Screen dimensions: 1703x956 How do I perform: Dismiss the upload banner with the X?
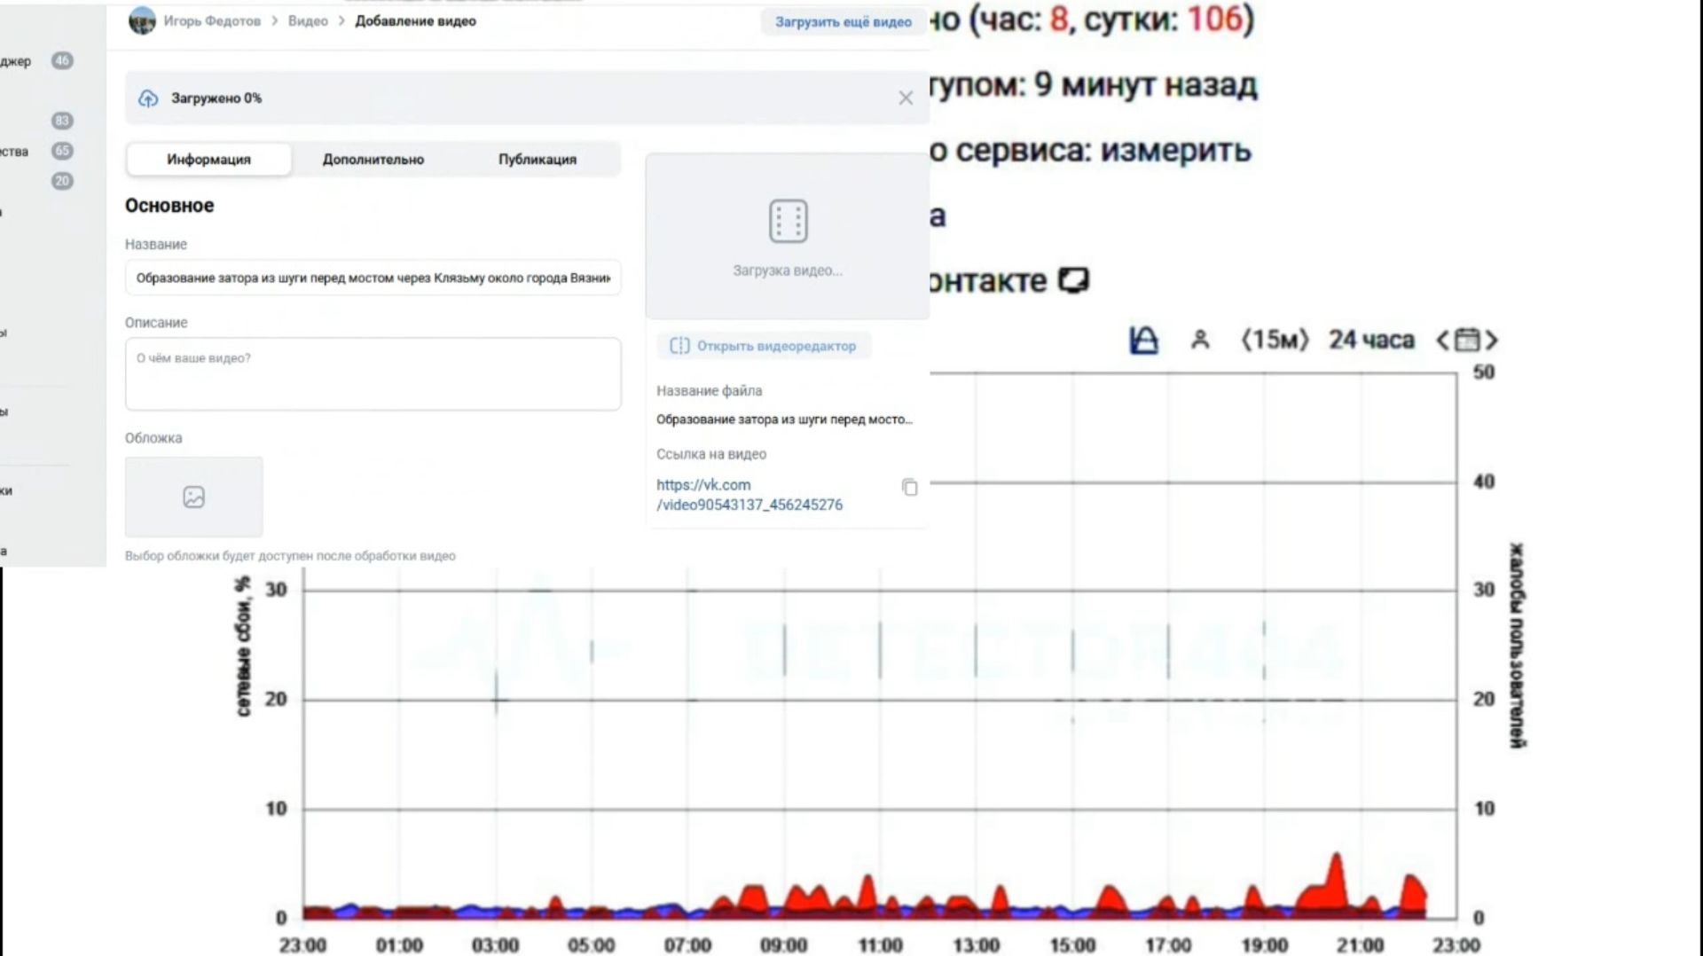tap(906, 98)
